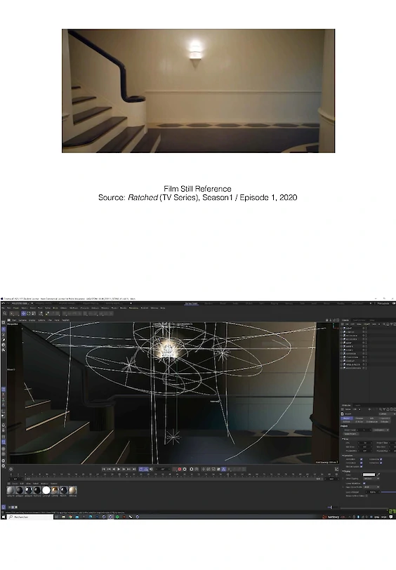Click the Scale Project button
Screen dimensions: 396x570
pos(351,434)
